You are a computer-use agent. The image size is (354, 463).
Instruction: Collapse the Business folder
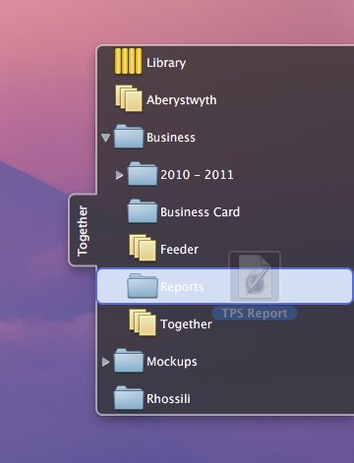[x=105, y=138]
